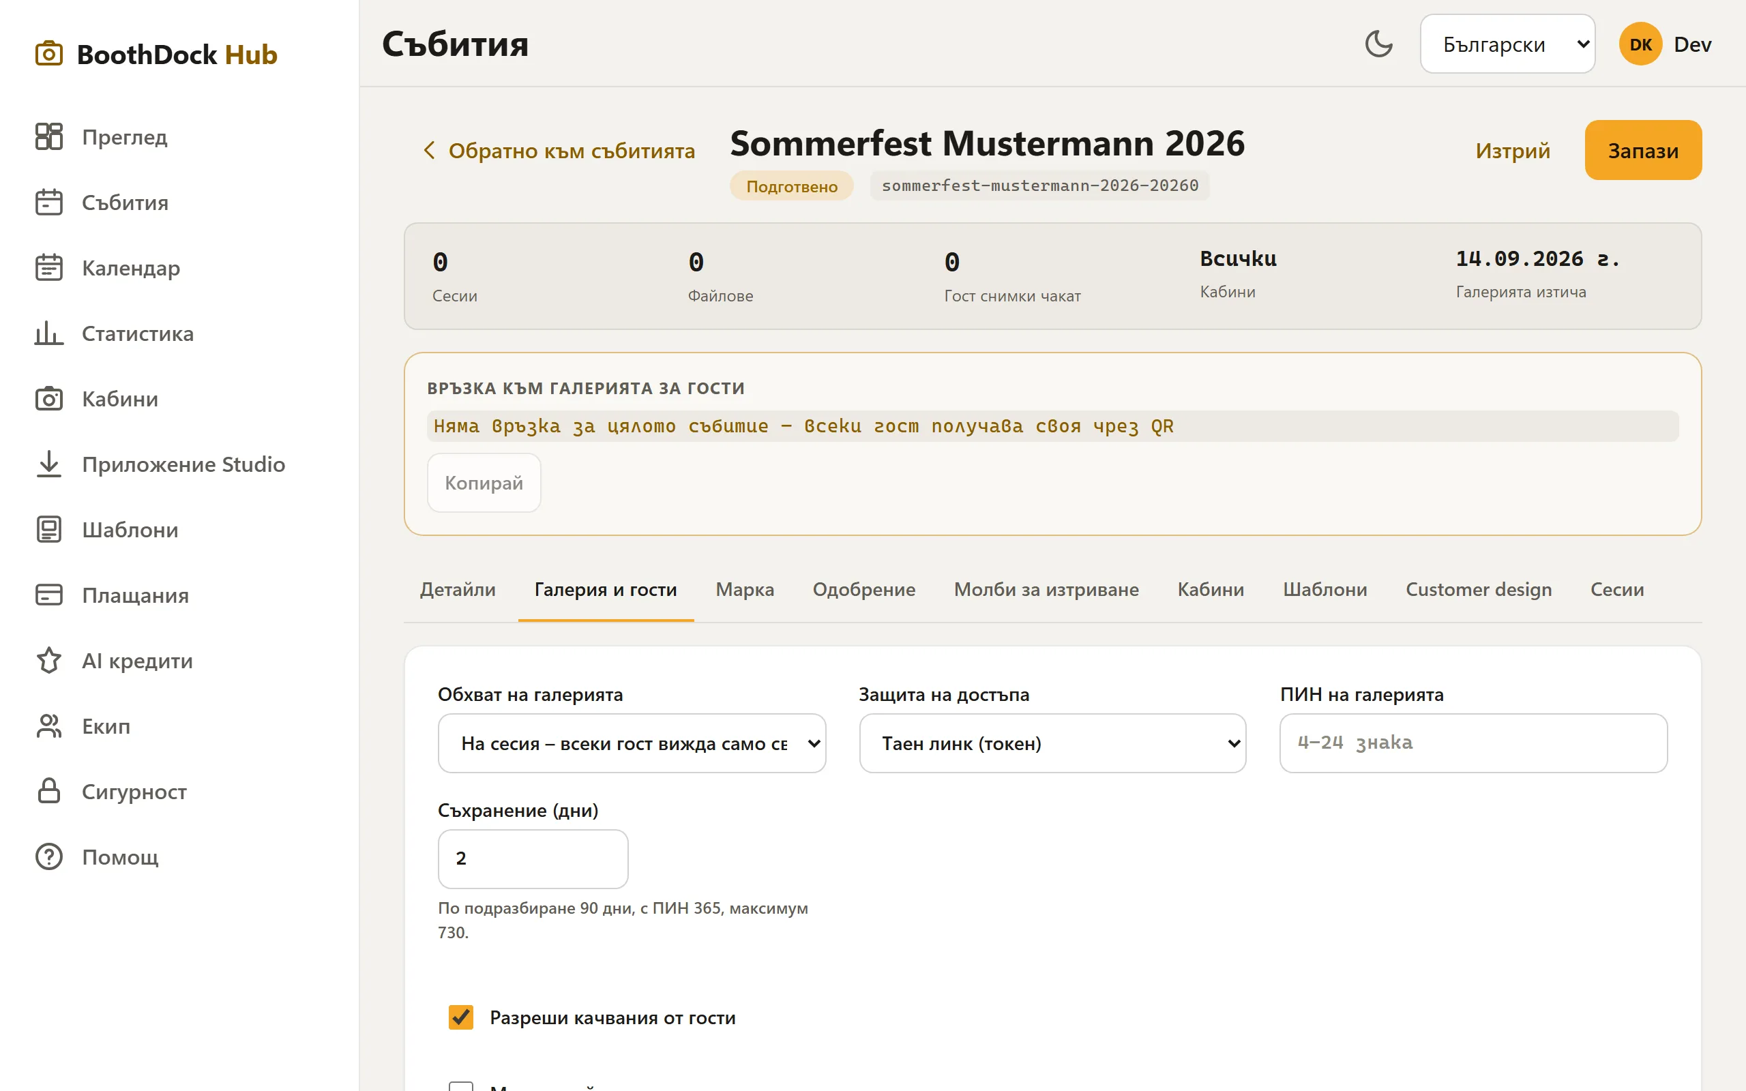Switch to the Customer design tab
This screenshot has height=1091, width=1746.
click(x=1479, y=590)
